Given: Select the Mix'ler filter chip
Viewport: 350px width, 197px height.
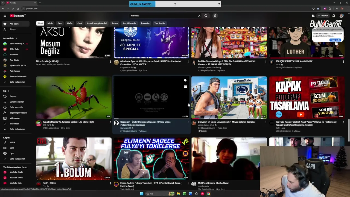Looking at the screenshot, I should click(x=70, y=23).
